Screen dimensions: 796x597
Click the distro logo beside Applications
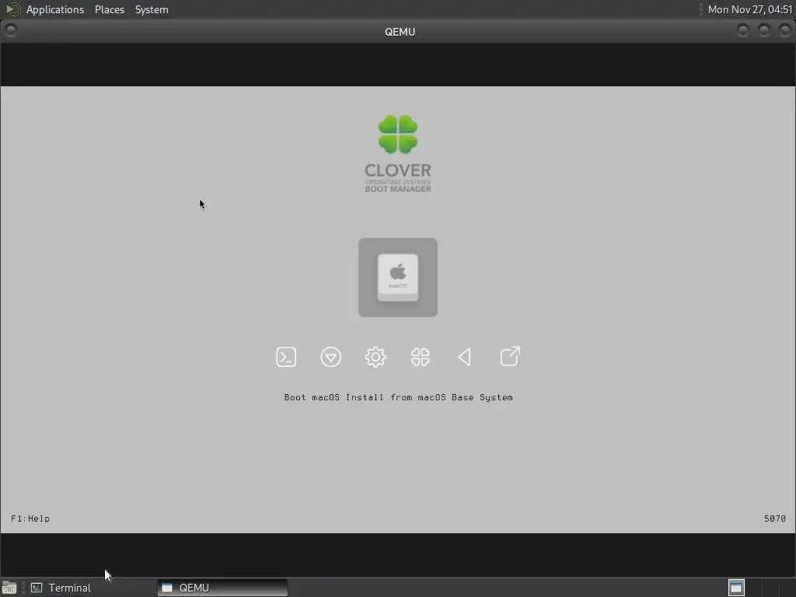[12, 9]
